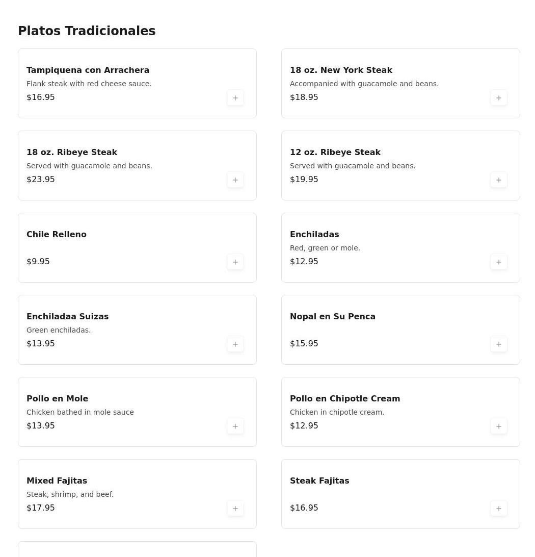Add Pollo en Chipotle Cream

pyautogui.click(x=499, y=426)
